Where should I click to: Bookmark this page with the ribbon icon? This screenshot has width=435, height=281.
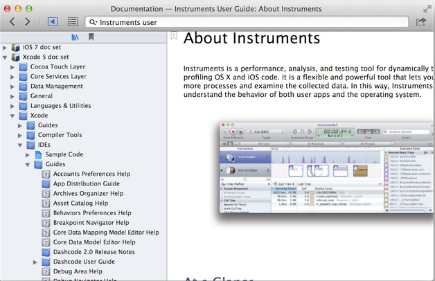pyautogui.click(x=175, y=36)
